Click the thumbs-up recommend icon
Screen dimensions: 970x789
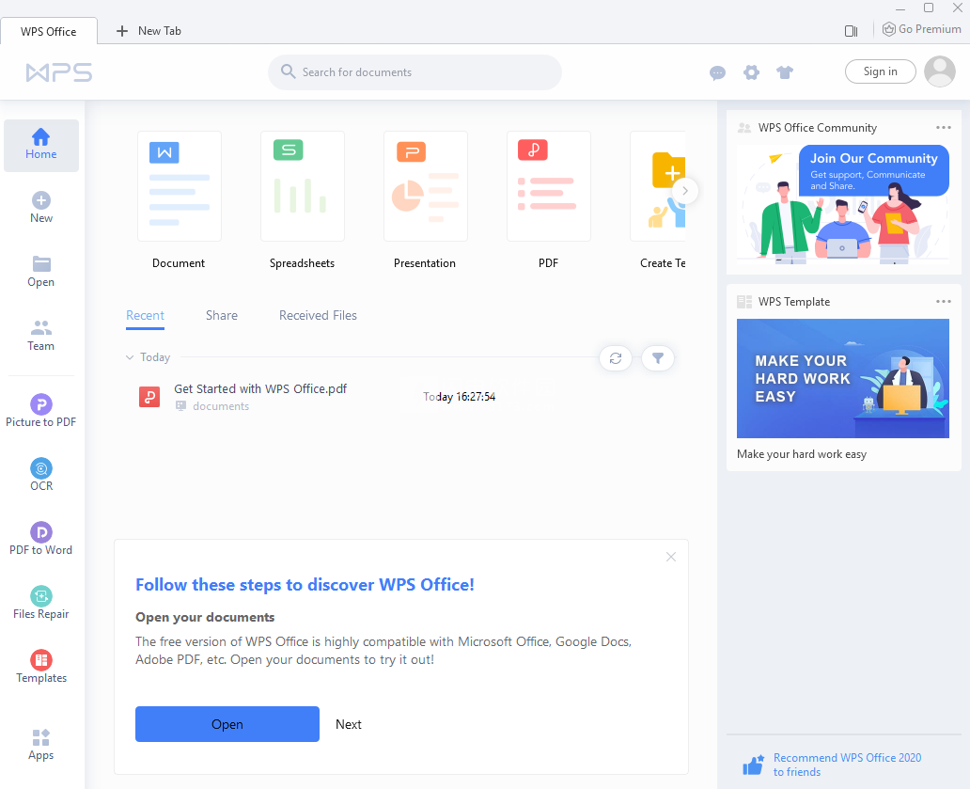(x=753, y=765)
